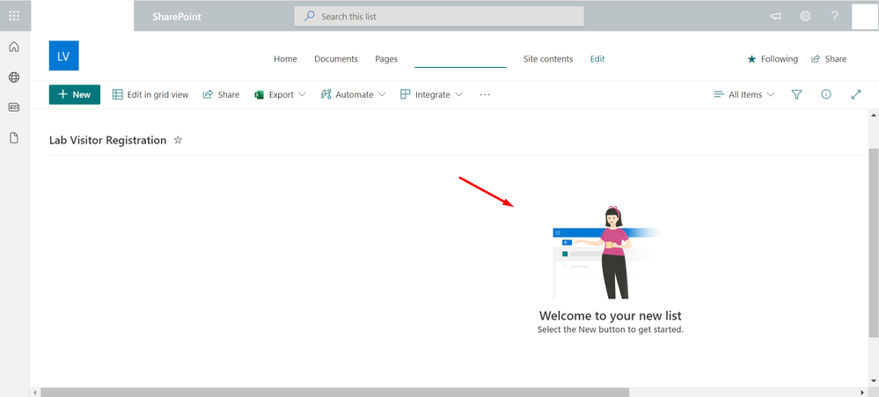This screenshot has height=397, width=879.
Task: Open the Automate dropdown
Action: [x=353, y=95]
